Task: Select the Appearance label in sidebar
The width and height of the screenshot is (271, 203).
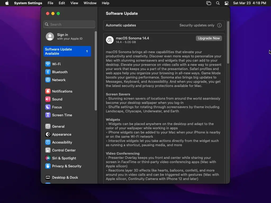Action: (62, 135)
